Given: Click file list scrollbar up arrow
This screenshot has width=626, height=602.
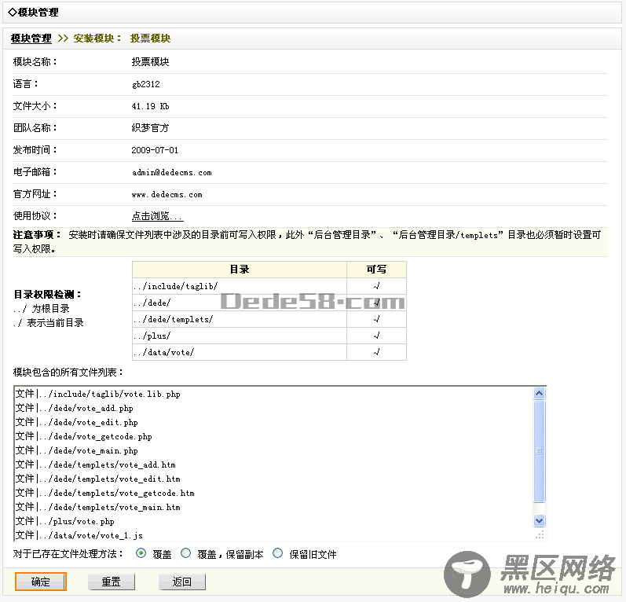Looking at the screenshot, I should click(539, 394).
